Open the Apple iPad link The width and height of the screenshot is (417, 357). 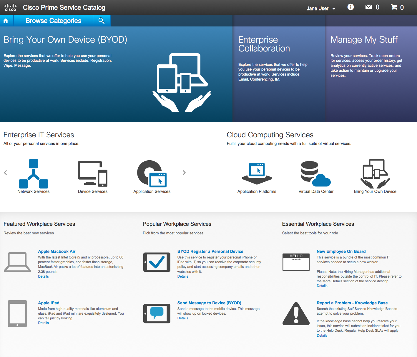(49, 303)
